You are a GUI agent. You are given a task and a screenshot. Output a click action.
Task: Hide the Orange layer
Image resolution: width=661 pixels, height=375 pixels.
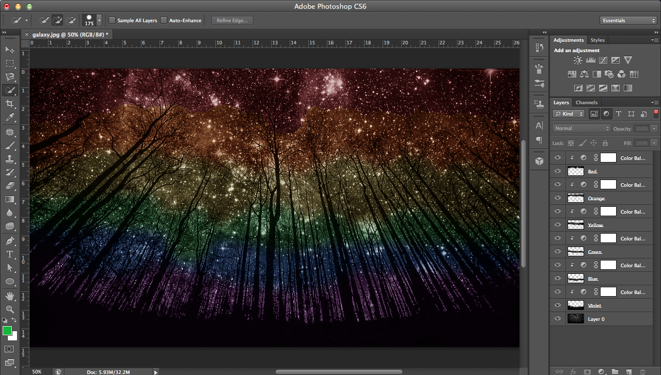click(x=557, y=198)
